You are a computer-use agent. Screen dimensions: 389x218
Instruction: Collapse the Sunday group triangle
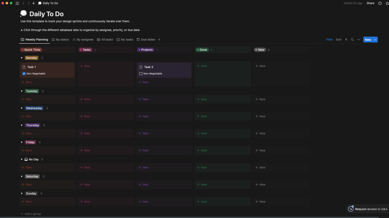pyautogui.click(x=21, y=194)
